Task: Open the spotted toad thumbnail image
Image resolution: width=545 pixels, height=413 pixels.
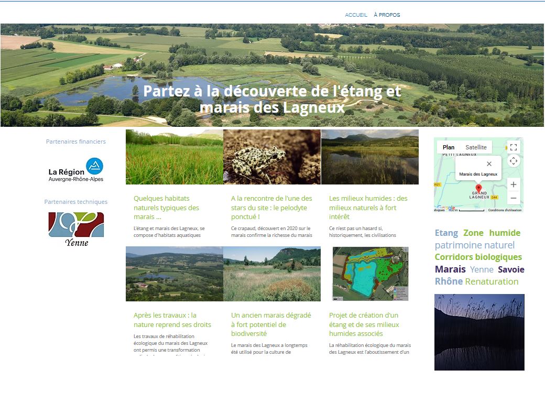Action: pos(271,157)
